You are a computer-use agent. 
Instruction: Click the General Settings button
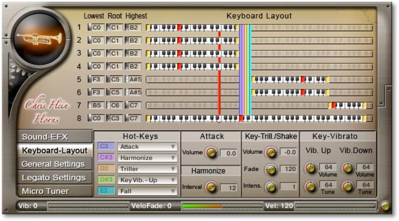54,164
